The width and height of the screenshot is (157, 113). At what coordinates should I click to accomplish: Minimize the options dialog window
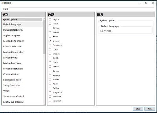(x=139, y=3)
